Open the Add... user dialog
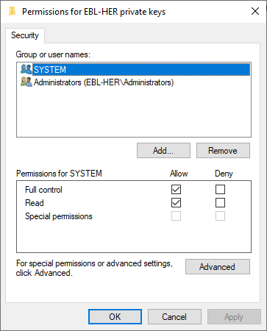Image resolution: width=267 pixels, height=331 pixels. click(x=163, y=151)
